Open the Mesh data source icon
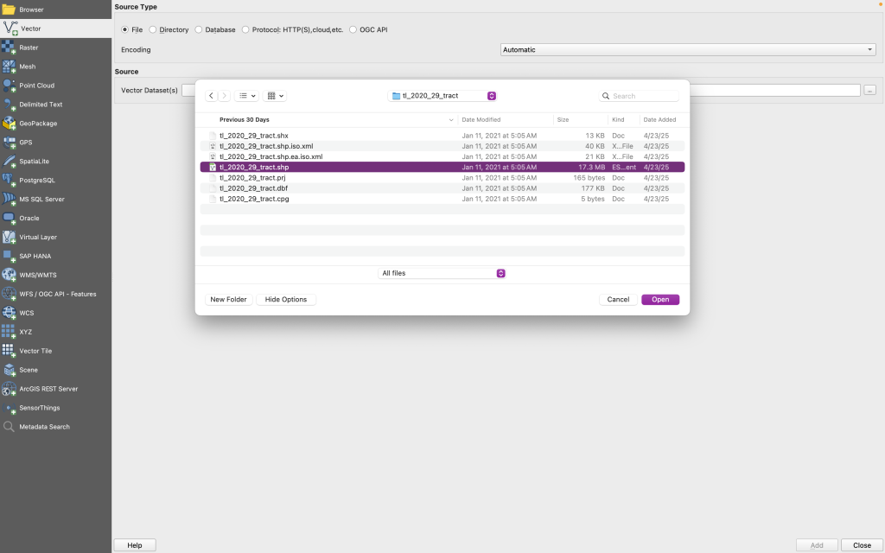Viewport: 885px width, 553px height. 10,67
